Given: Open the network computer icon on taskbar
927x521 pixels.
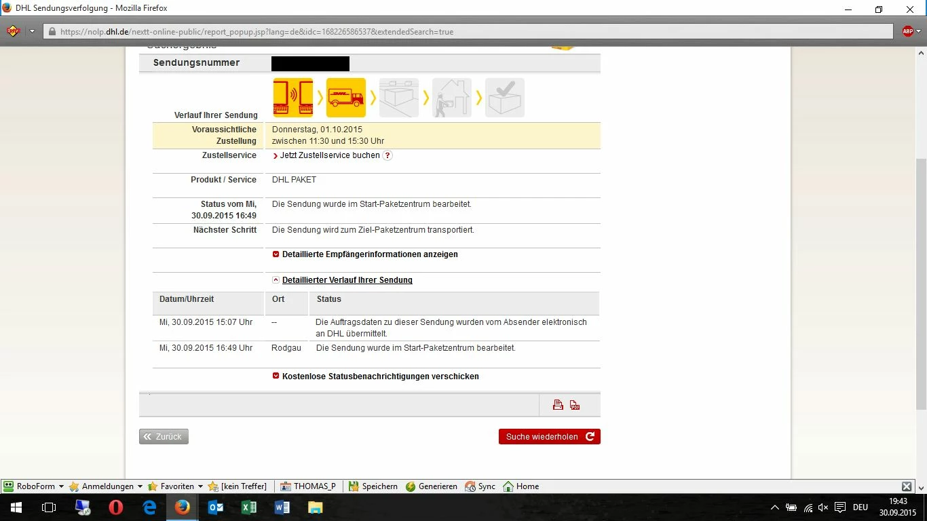Looking at the screenshot, I should point(82,507).
